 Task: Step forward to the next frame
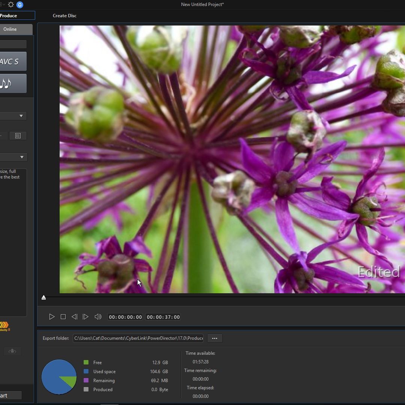coord(85,316)
